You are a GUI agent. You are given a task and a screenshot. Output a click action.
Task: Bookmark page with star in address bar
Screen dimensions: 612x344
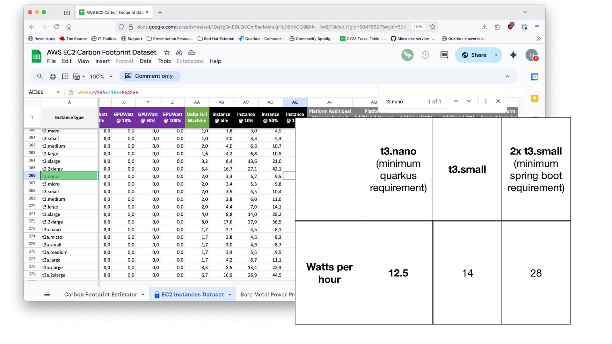[x=433, y=27]
